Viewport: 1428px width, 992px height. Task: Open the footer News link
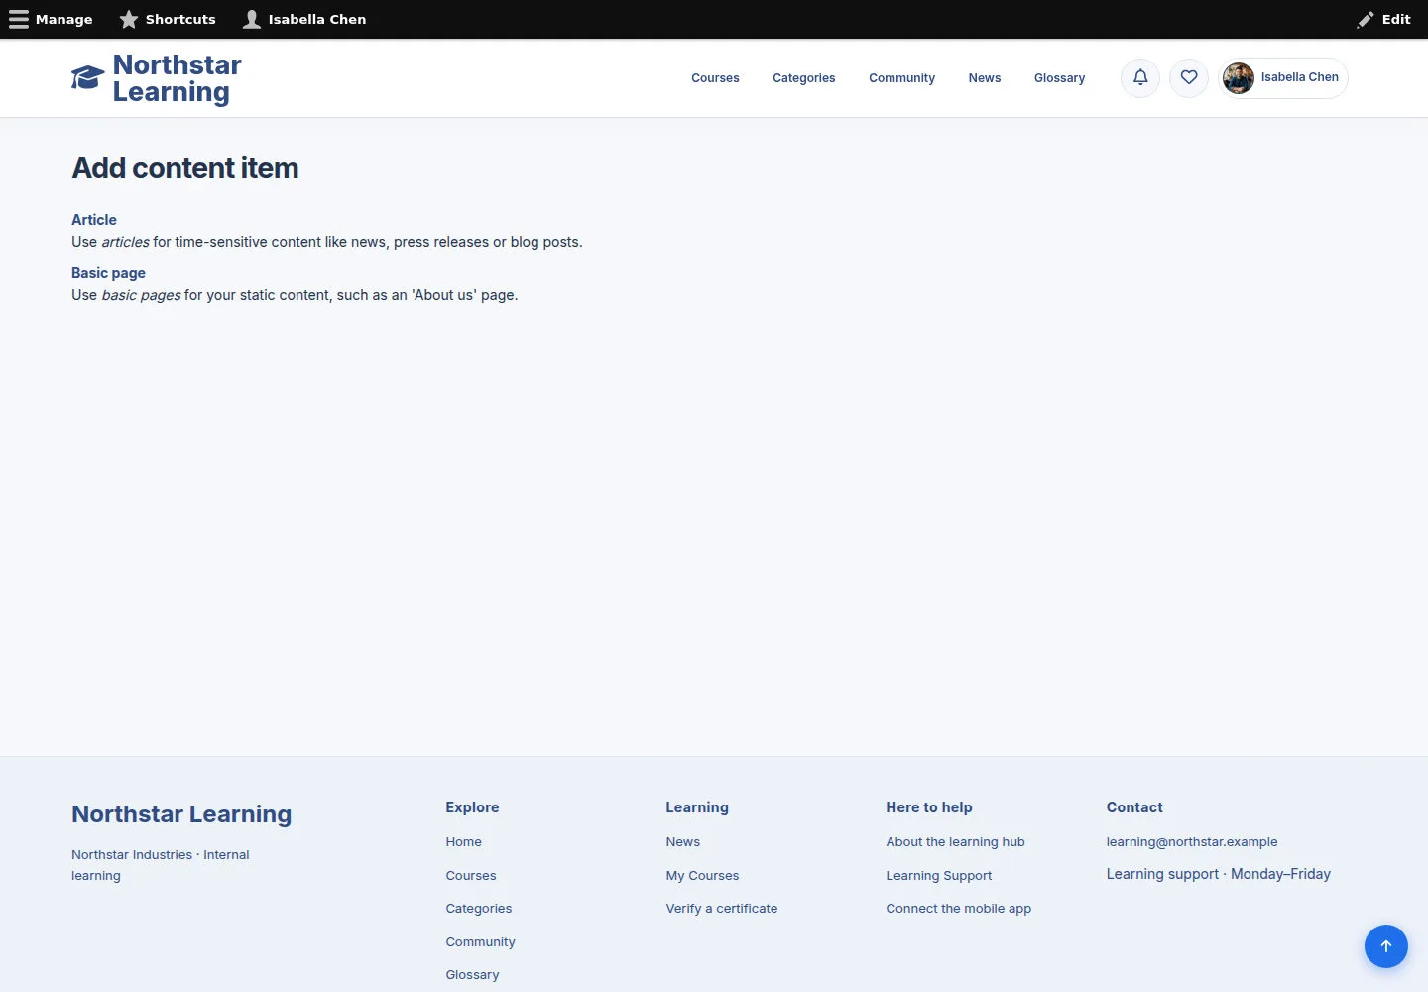(683, 842)
